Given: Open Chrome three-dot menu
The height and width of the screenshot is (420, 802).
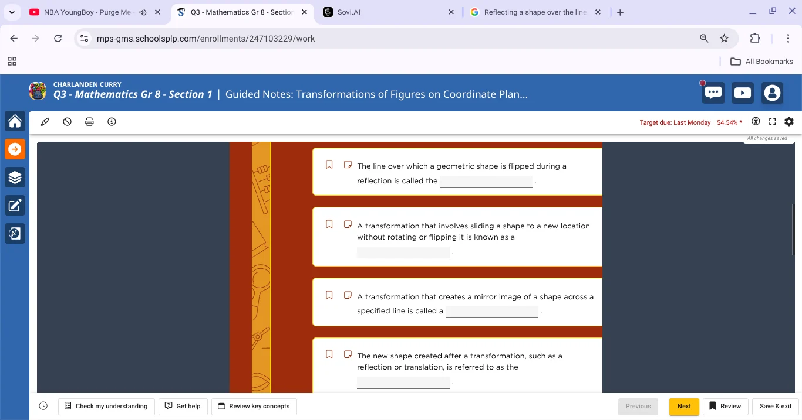Looking at the screenshot, I should pyautogui.click(x=788, y=39).
